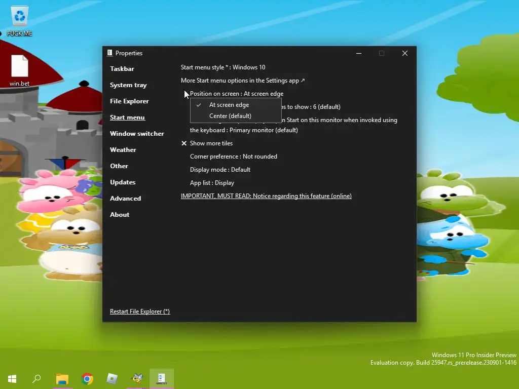
Task: Launch File Explorer from taskbar
Action: (x=62, y=378)
